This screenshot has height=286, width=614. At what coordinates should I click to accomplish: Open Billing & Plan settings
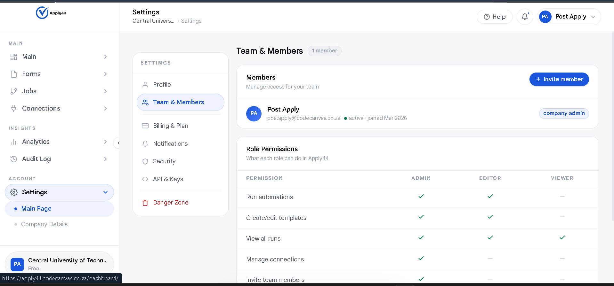(181, 126)
